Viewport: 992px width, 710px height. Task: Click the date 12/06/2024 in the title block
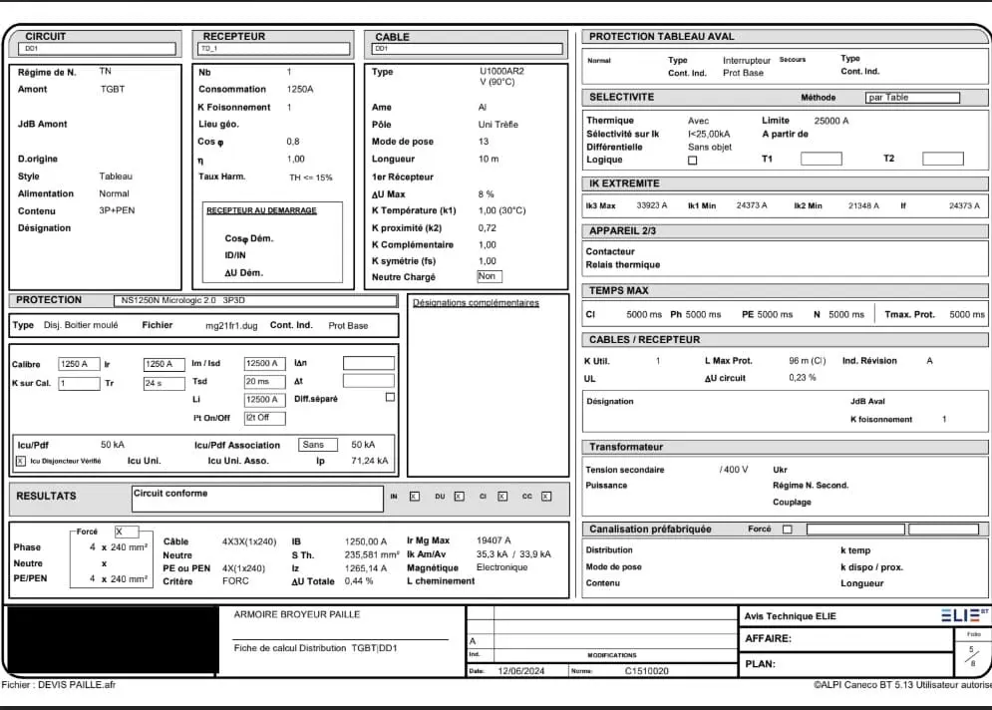tap(521, 671)
